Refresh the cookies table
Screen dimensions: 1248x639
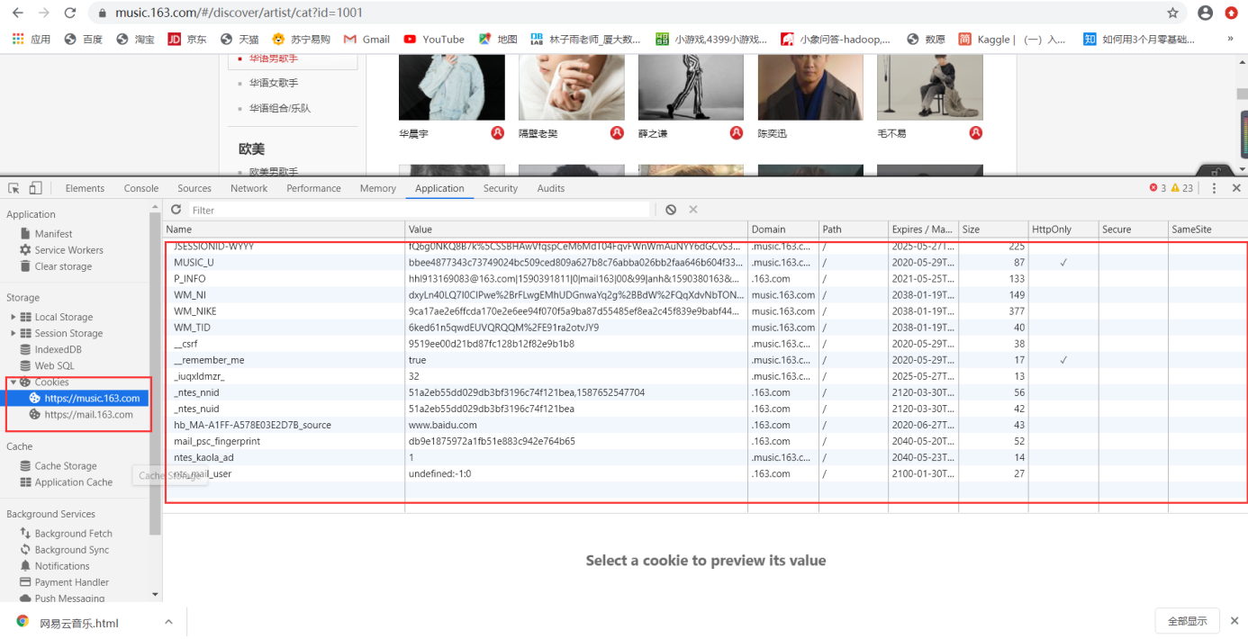tap(176, 210)
